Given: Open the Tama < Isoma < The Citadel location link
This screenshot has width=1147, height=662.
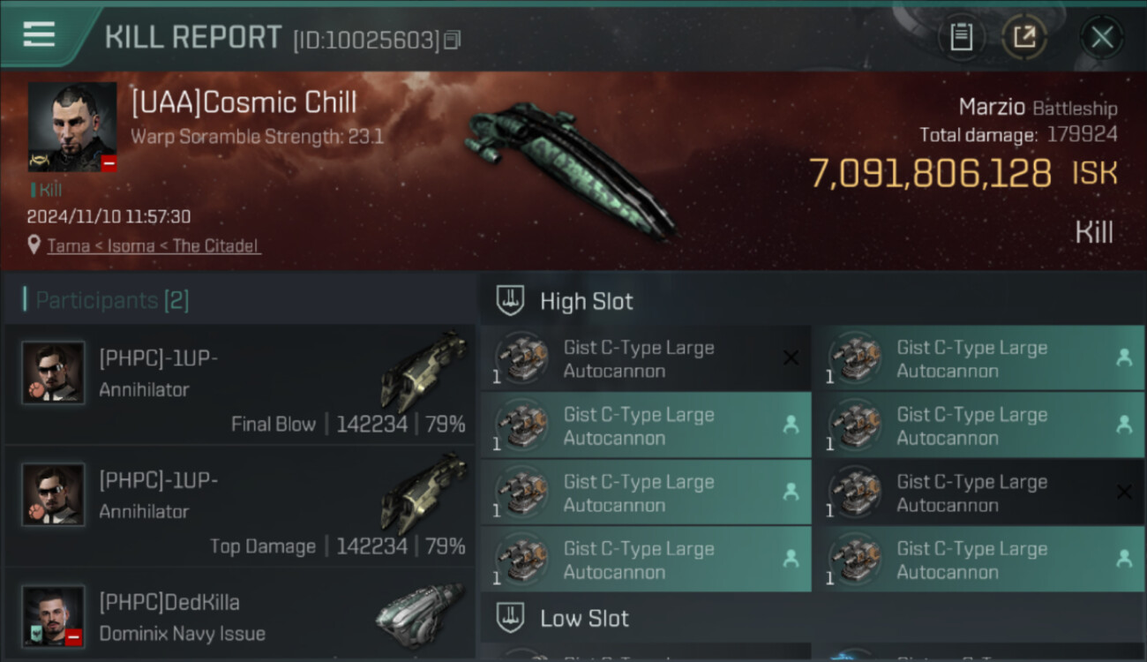Looking at the screenshot, I should click(x=154, y=245).
